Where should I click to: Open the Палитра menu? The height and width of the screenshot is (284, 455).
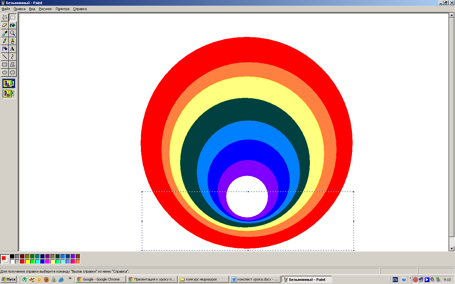pos(63,9)
